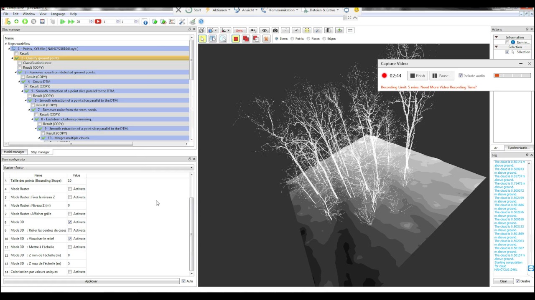Click the fast-forward icon in the top toolbar
This screenshot has width=535, height=300.
pyautogui.click(x=71, y=22)
